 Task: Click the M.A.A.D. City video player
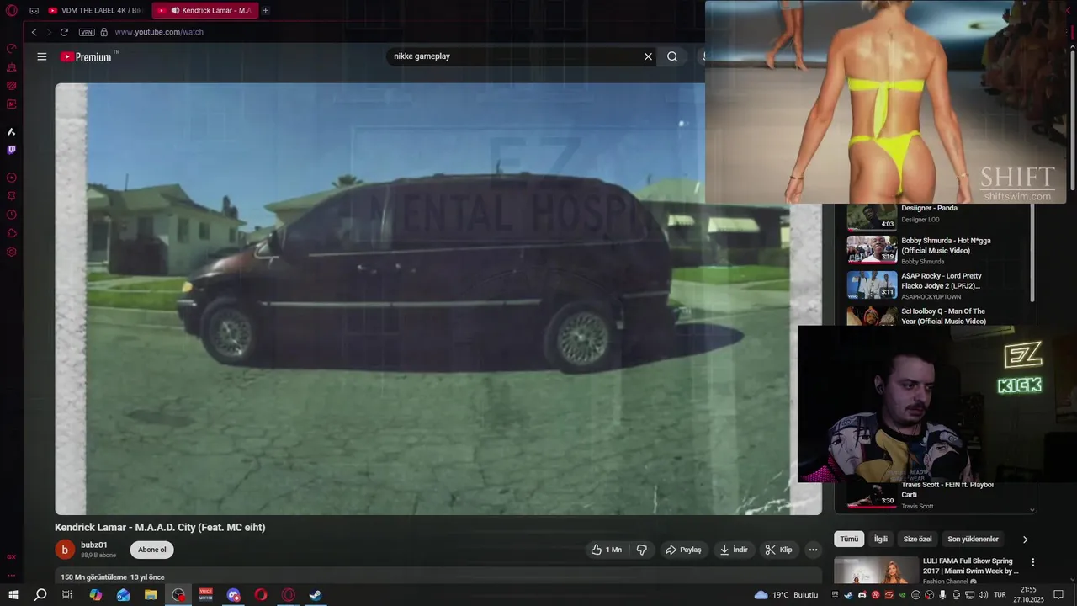[438, 299]
